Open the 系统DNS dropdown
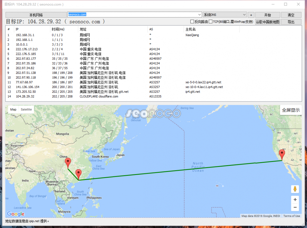The image size is (307, 228). click(x=244, y=15)
